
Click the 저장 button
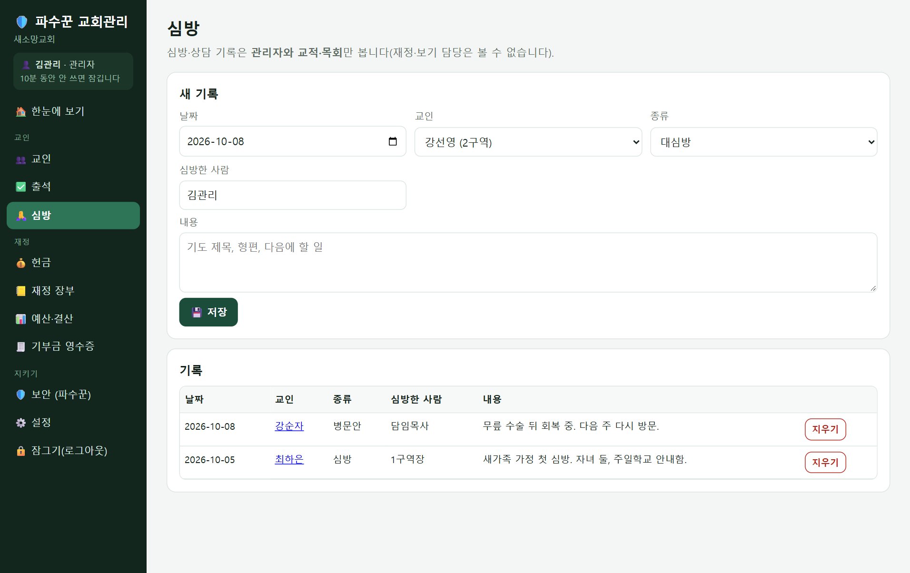(208, 312)
